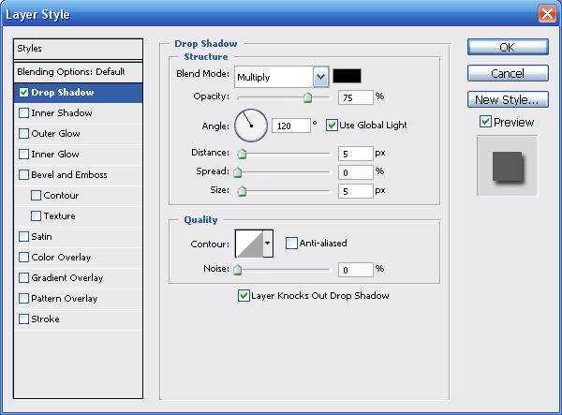Uncheck Layer Knocks Out Drop Shadow

(244, 296)
